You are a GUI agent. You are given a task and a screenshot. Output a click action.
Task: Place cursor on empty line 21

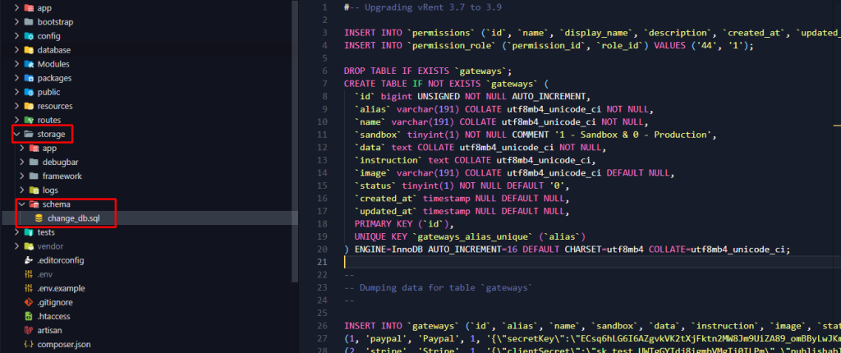(x=493, y=263)
